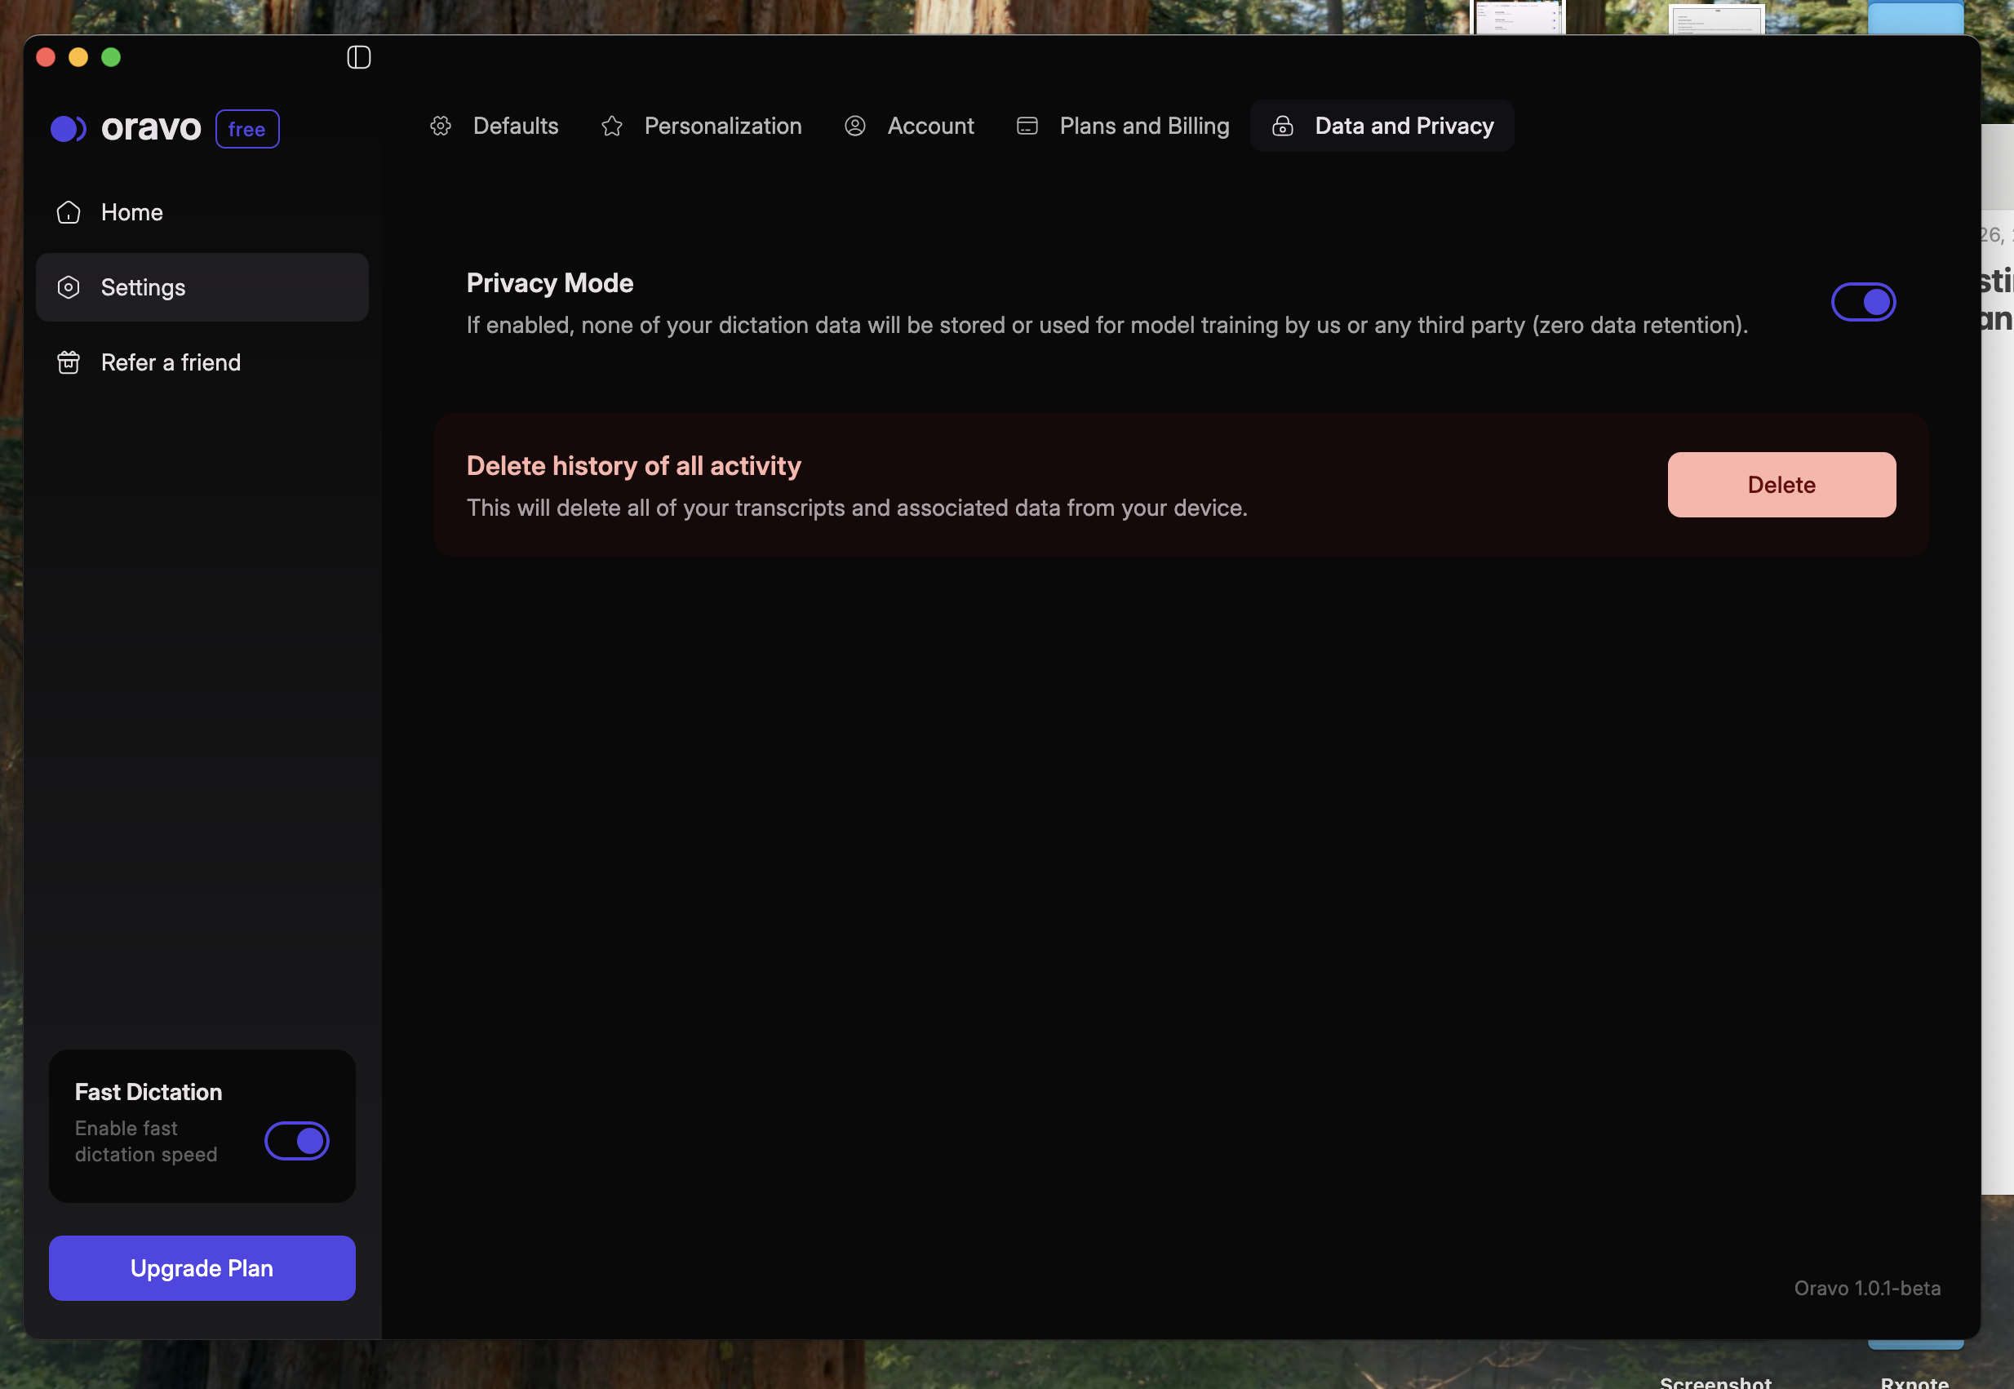2014x1389 pixels.
Task: Select Refer a friend in sidebar
Action: [171, 362]
